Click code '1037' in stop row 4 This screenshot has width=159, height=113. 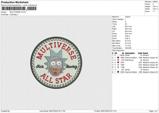(x=140, y=63)
